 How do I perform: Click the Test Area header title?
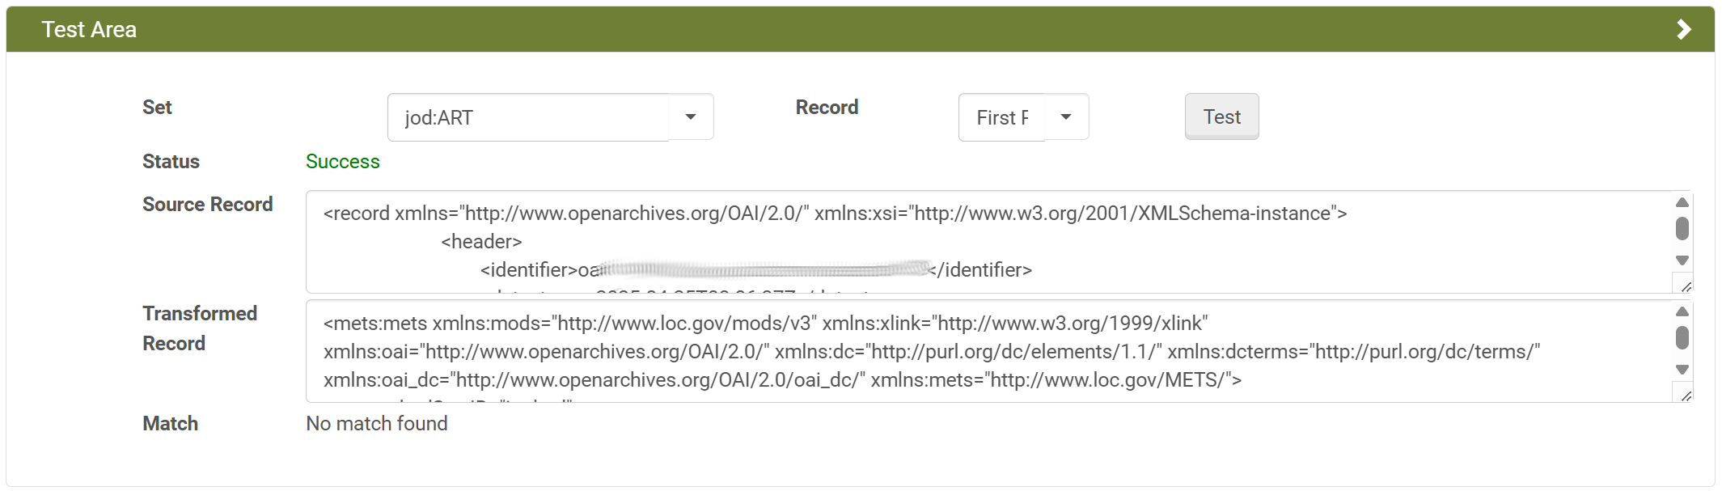point(89,30)
